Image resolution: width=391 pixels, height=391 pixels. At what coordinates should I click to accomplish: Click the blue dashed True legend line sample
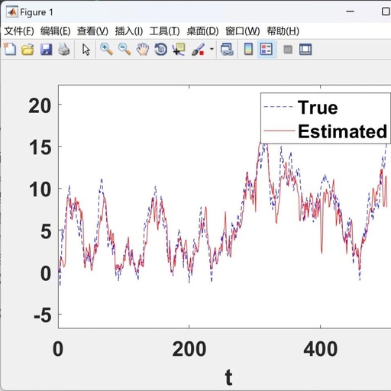point(280,107)
